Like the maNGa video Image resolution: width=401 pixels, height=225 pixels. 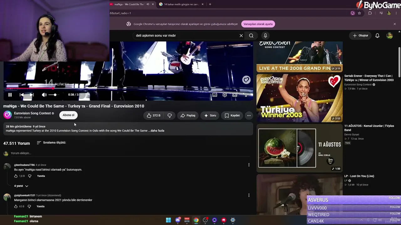154,115
